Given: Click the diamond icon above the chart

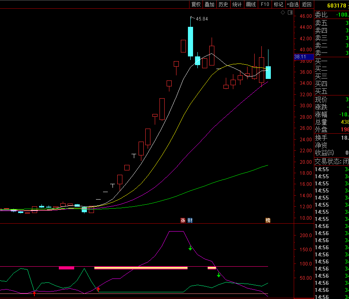Looking at the screenshot, I should click(283, 13).
